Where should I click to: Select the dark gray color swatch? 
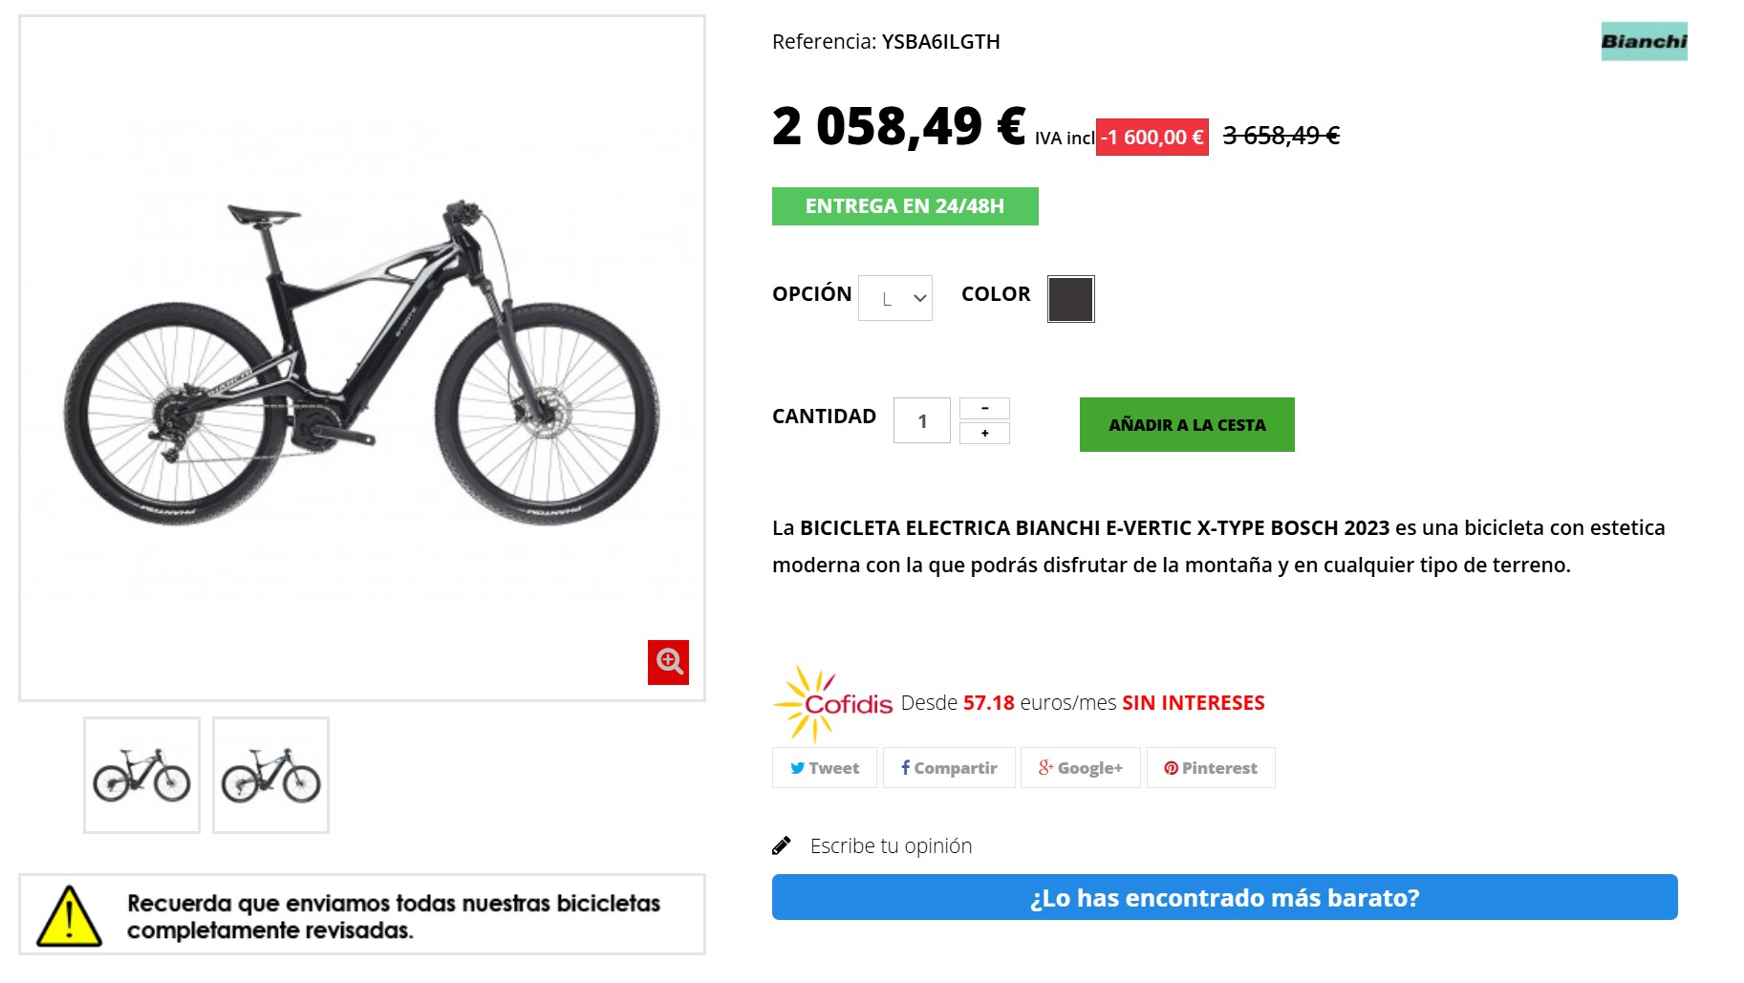[1070, 299]
